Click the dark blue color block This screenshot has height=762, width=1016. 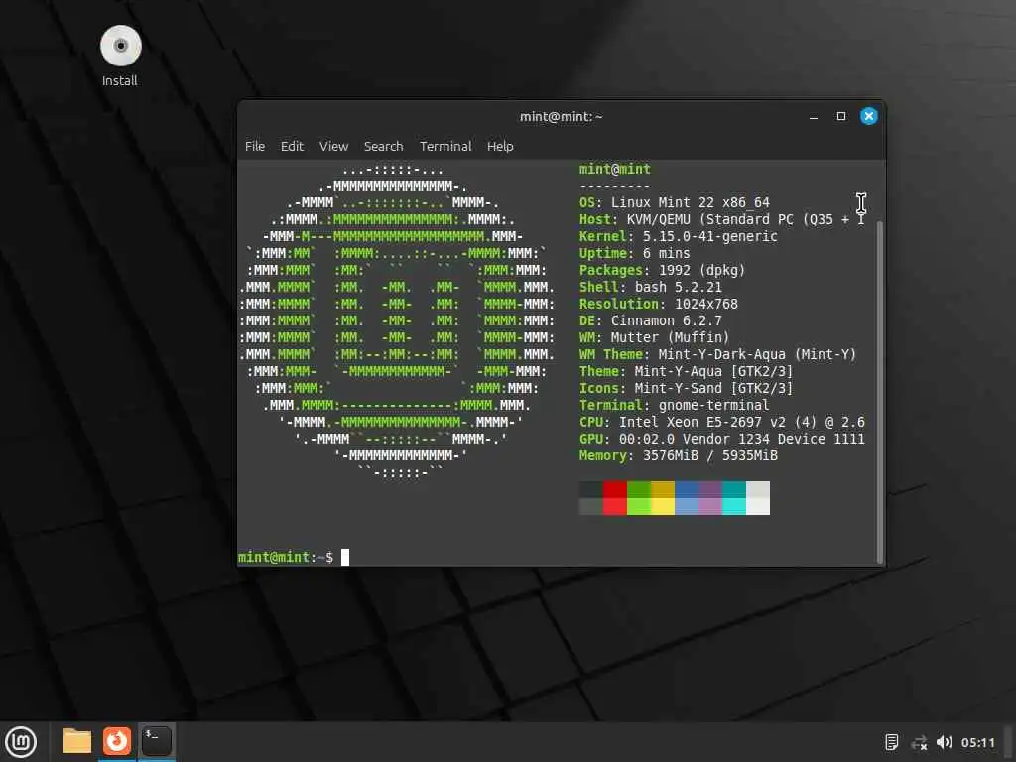[687, 489]
